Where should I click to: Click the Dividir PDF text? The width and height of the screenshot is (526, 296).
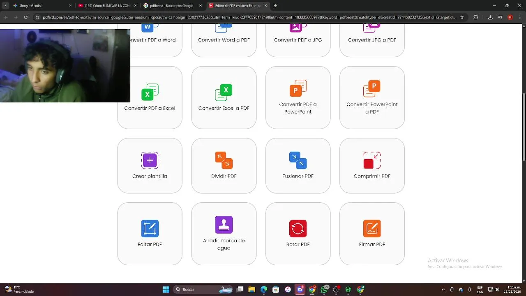pos(224,176)
